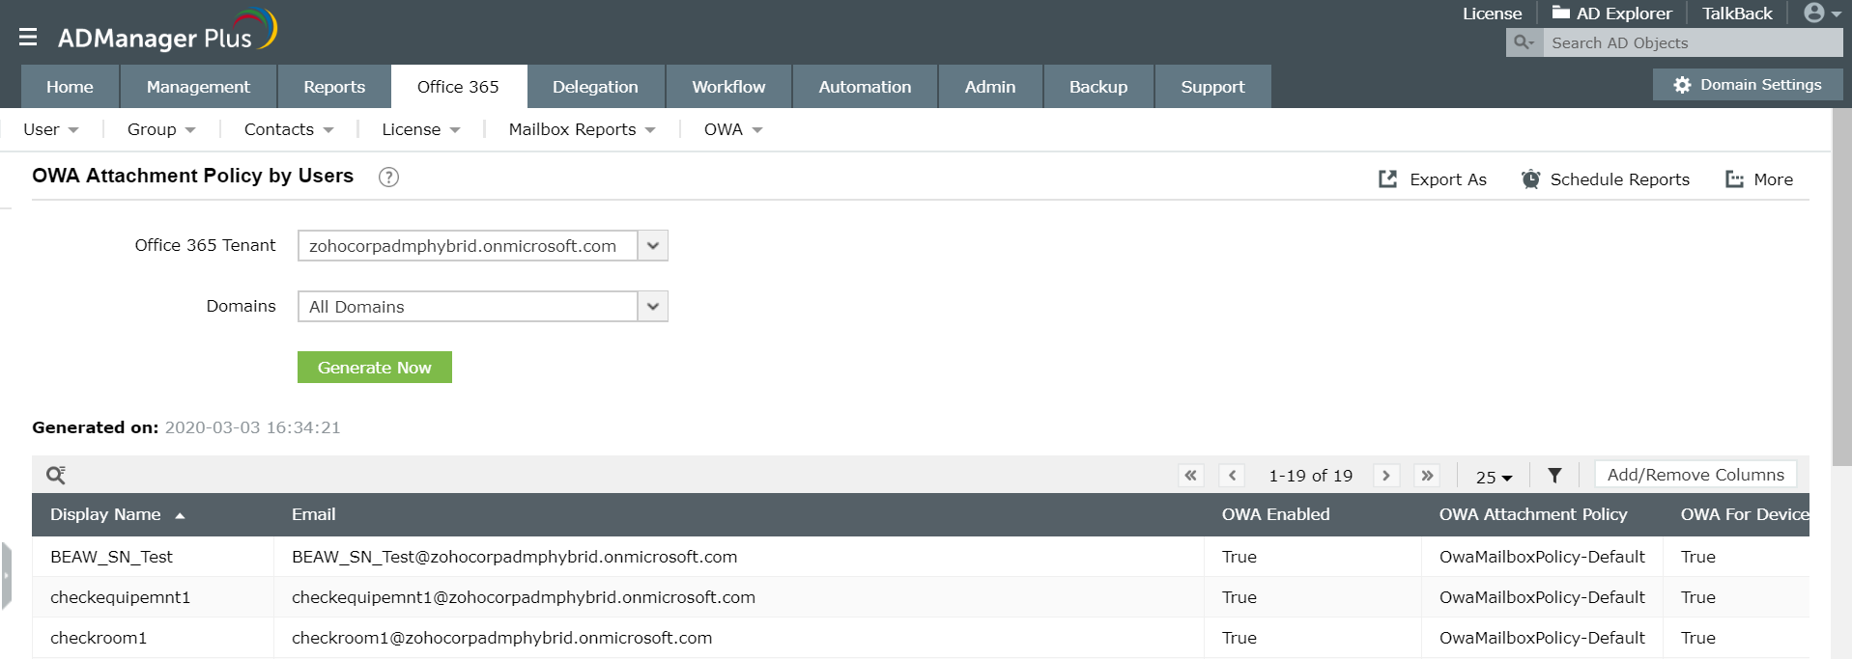Go to the first page of results
The height and width of the screenshot is (659, 1852).
tap(1190, 476)
